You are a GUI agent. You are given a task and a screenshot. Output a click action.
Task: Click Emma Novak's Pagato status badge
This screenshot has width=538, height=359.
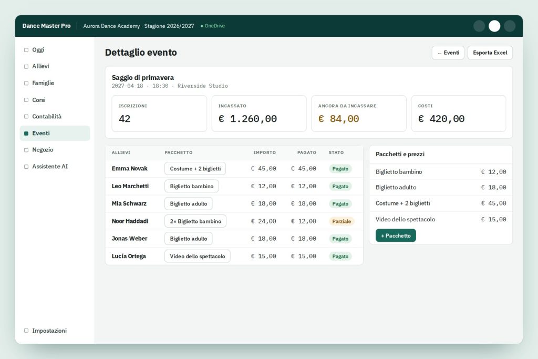(x=340, y=169)
